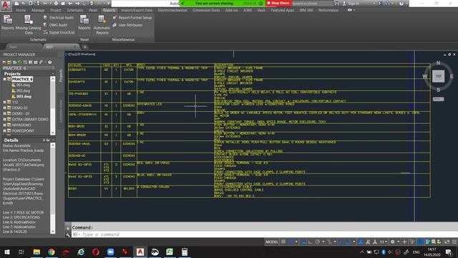Click the command line input field
Viewport: 458px width, 258px height.
pos(264,234)
